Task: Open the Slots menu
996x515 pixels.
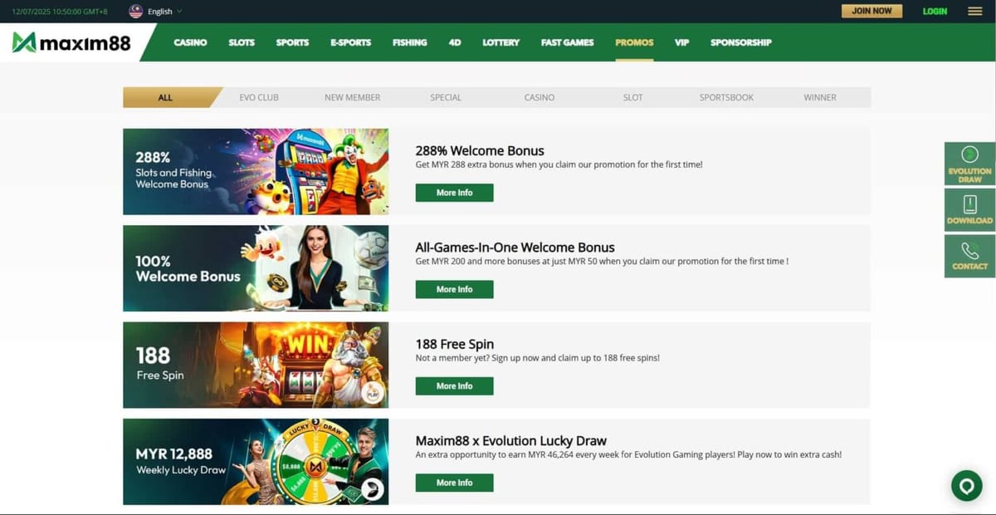Action: 242,42
